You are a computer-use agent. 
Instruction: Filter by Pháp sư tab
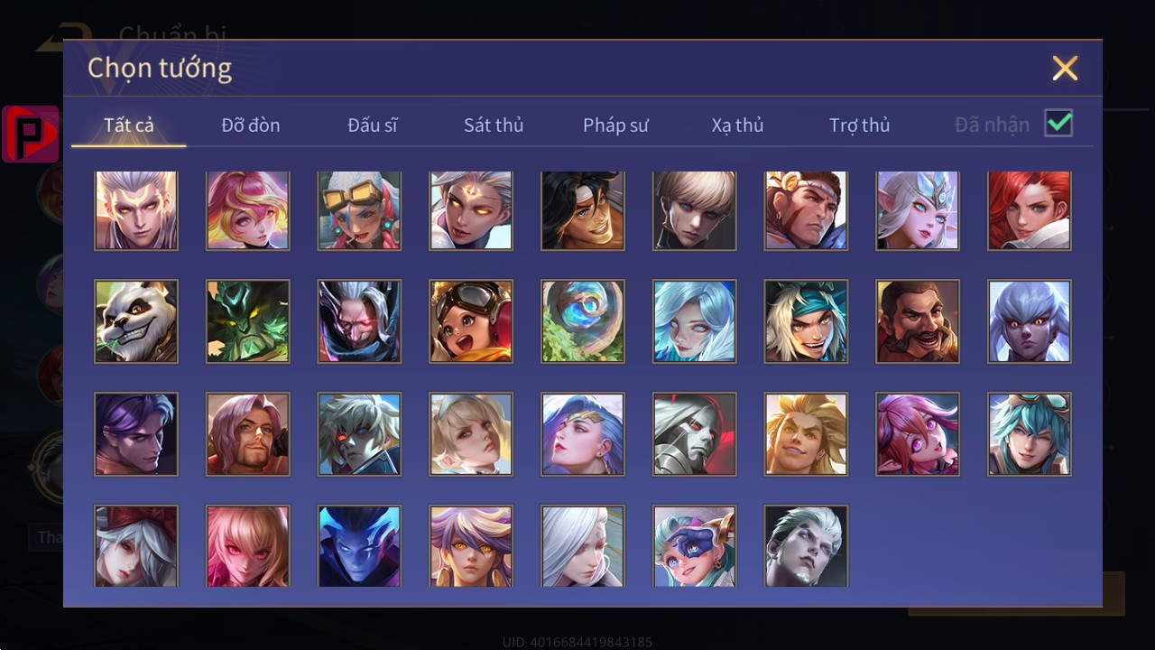615,125
